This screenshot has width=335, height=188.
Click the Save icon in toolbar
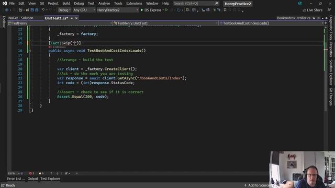point(32,10)
